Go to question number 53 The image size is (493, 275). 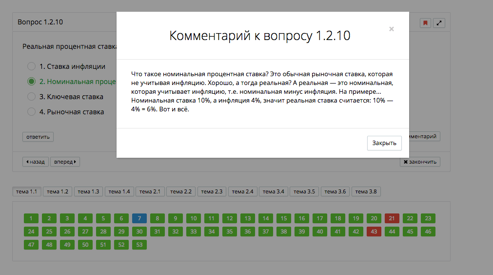139,245
